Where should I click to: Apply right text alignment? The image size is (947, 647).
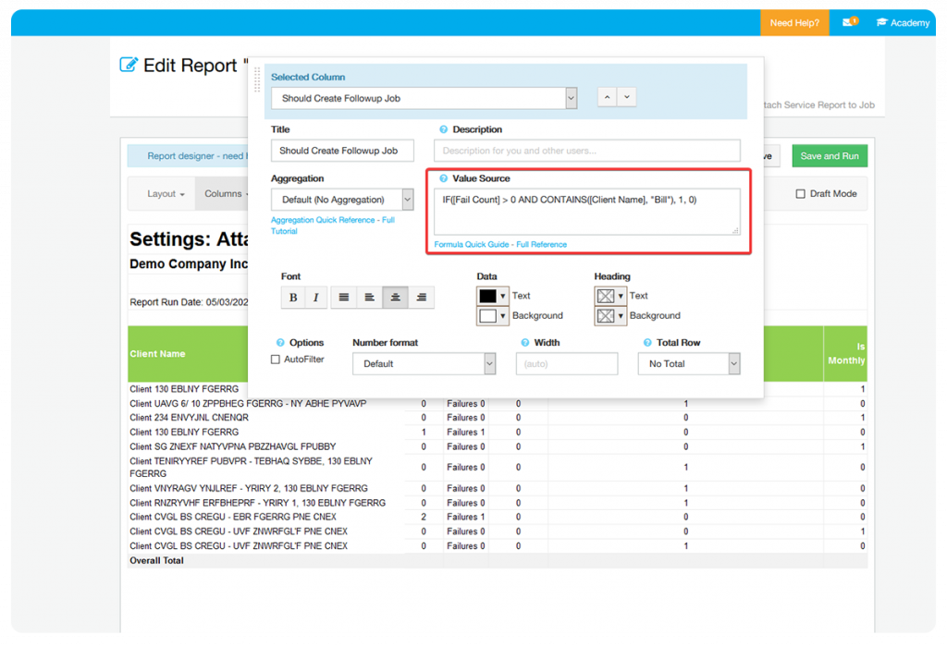422,298
